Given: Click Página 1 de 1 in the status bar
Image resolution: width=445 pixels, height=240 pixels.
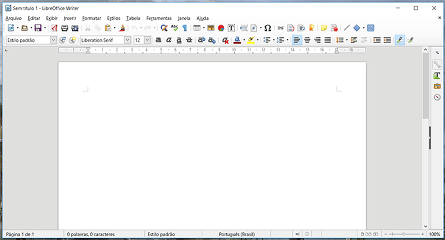Looking at the screenshot, I should (20, 234).
